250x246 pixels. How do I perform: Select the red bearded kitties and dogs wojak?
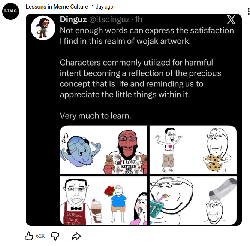125,152
